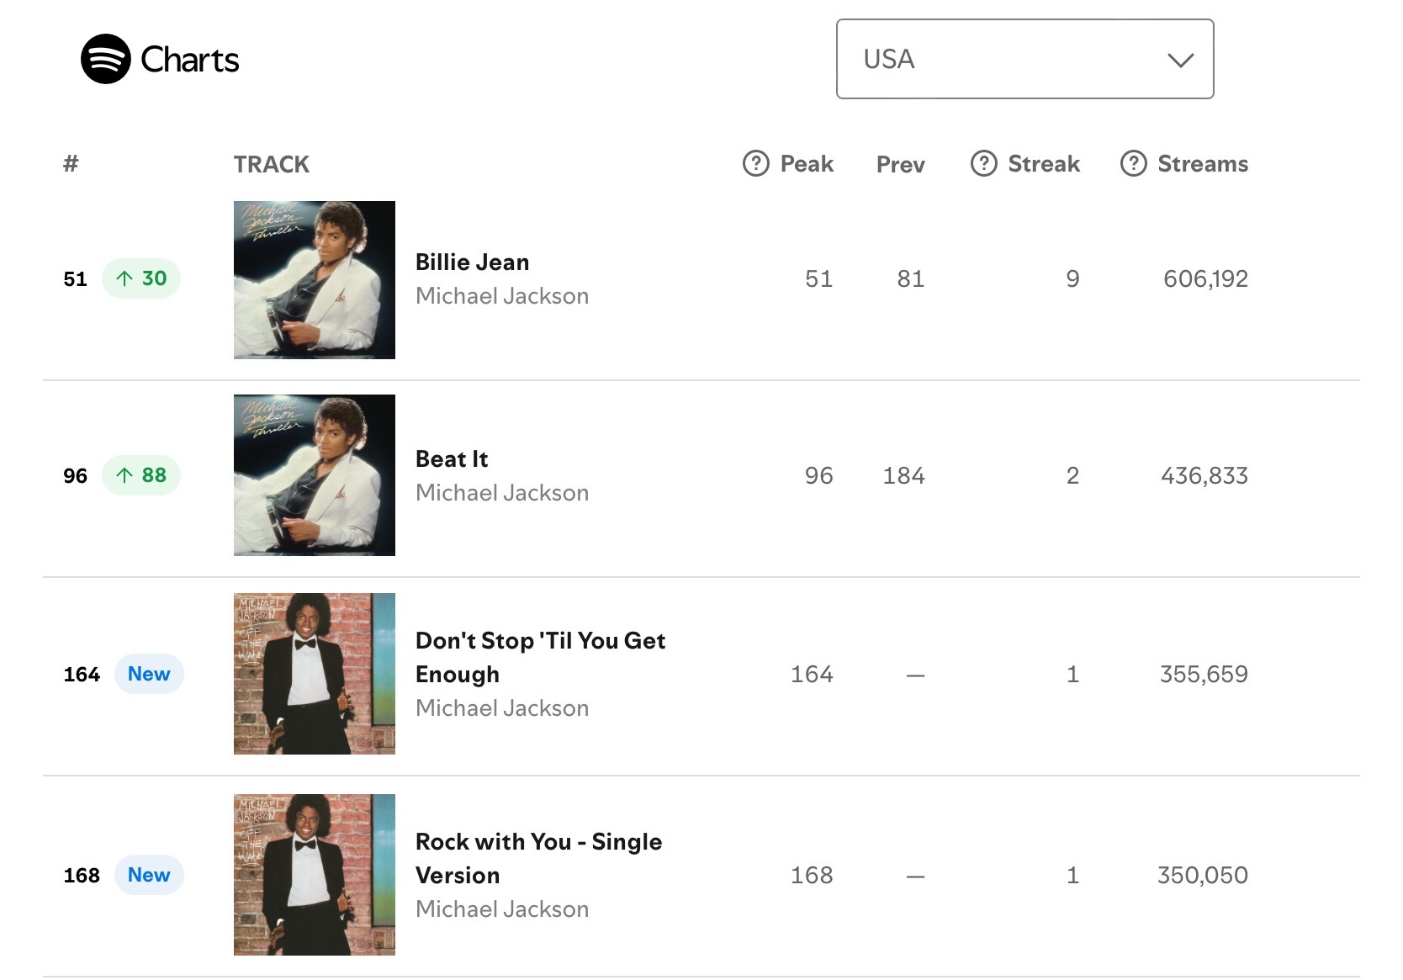Click the Rock with You album cover
Image resolution: width=1403 pixels, height=980 pixels.
(315, 875)
